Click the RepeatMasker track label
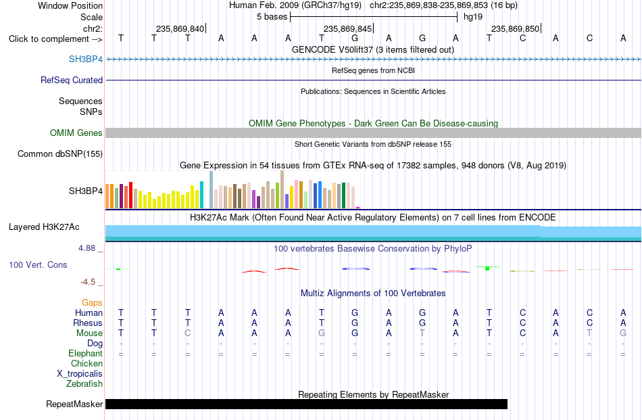The width and height of the screenshot is (642, 420). click(74, 404)
